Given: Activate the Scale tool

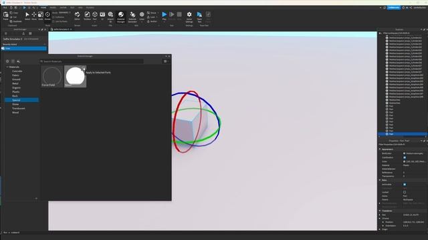Looking at the screenshot, I should coord(41,16).
